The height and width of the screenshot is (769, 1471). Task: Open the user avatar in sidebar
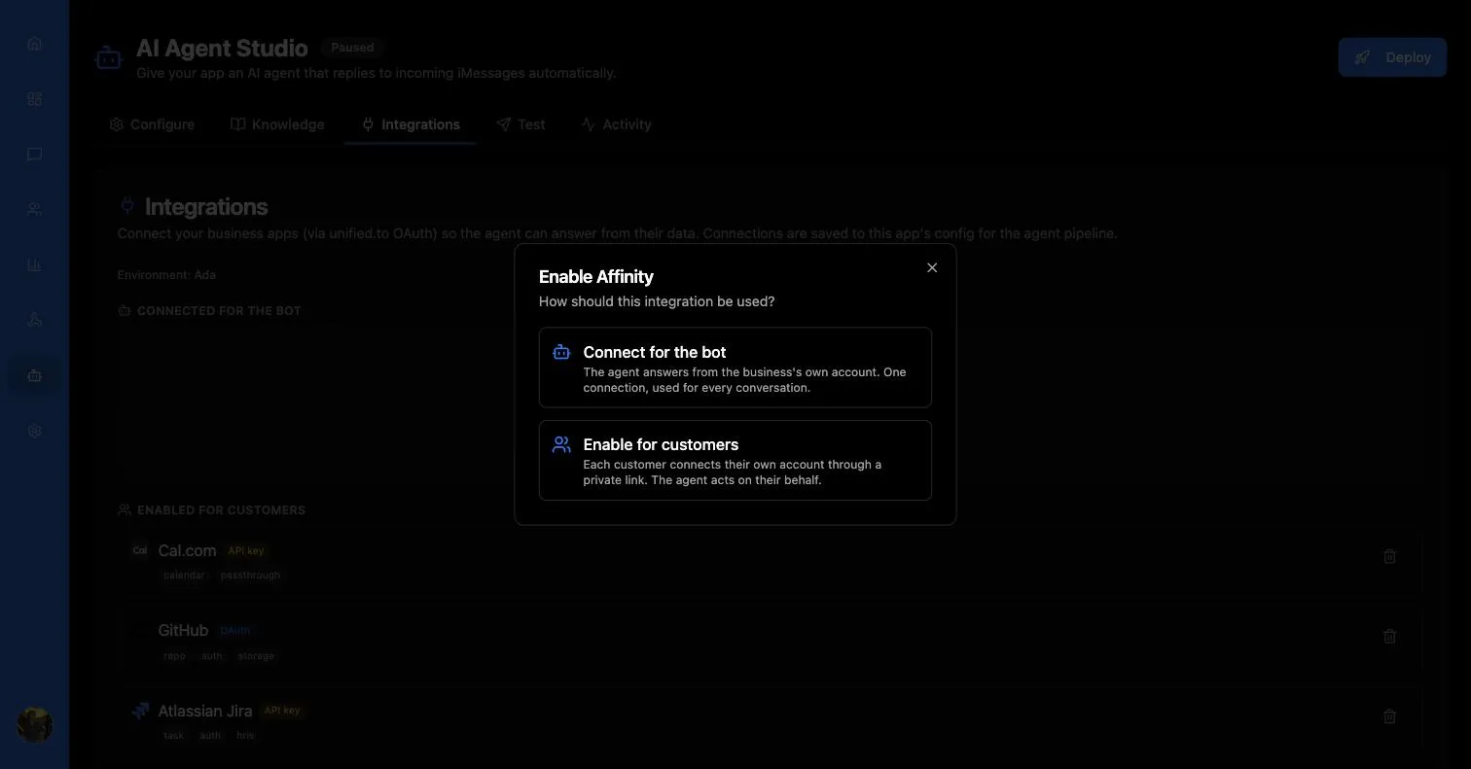[35, 725]
